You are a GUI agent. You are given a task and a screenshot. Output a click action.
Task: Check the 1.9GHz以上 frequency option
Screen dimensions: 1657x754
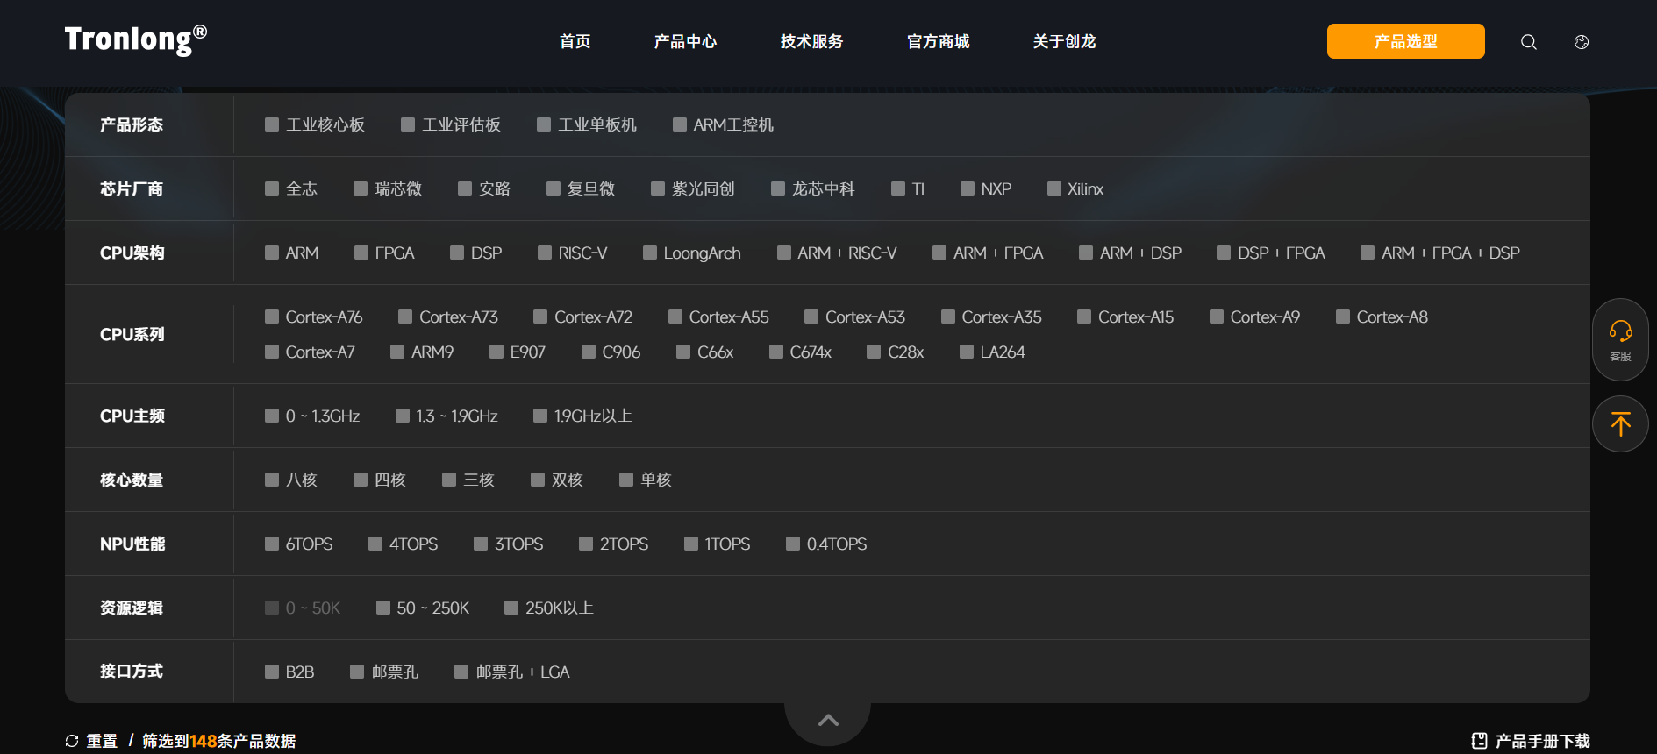coord(540,416)
